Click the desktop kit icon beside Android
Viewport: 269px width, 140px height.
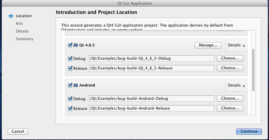[76, 85]
